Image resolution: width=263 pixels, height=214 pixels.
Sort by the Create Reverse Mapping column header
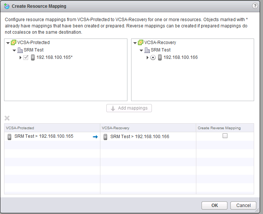(225, 128)
